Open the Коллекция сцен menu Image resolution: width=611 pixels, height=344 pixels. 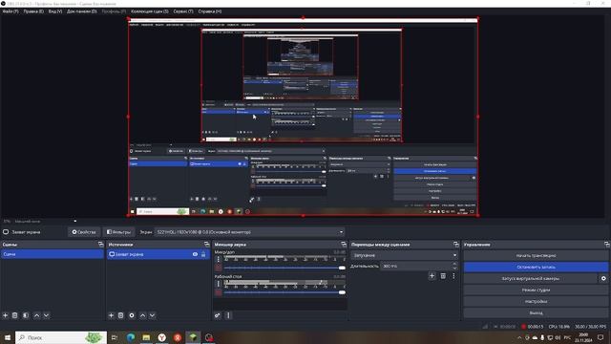[x=150, y=11]
